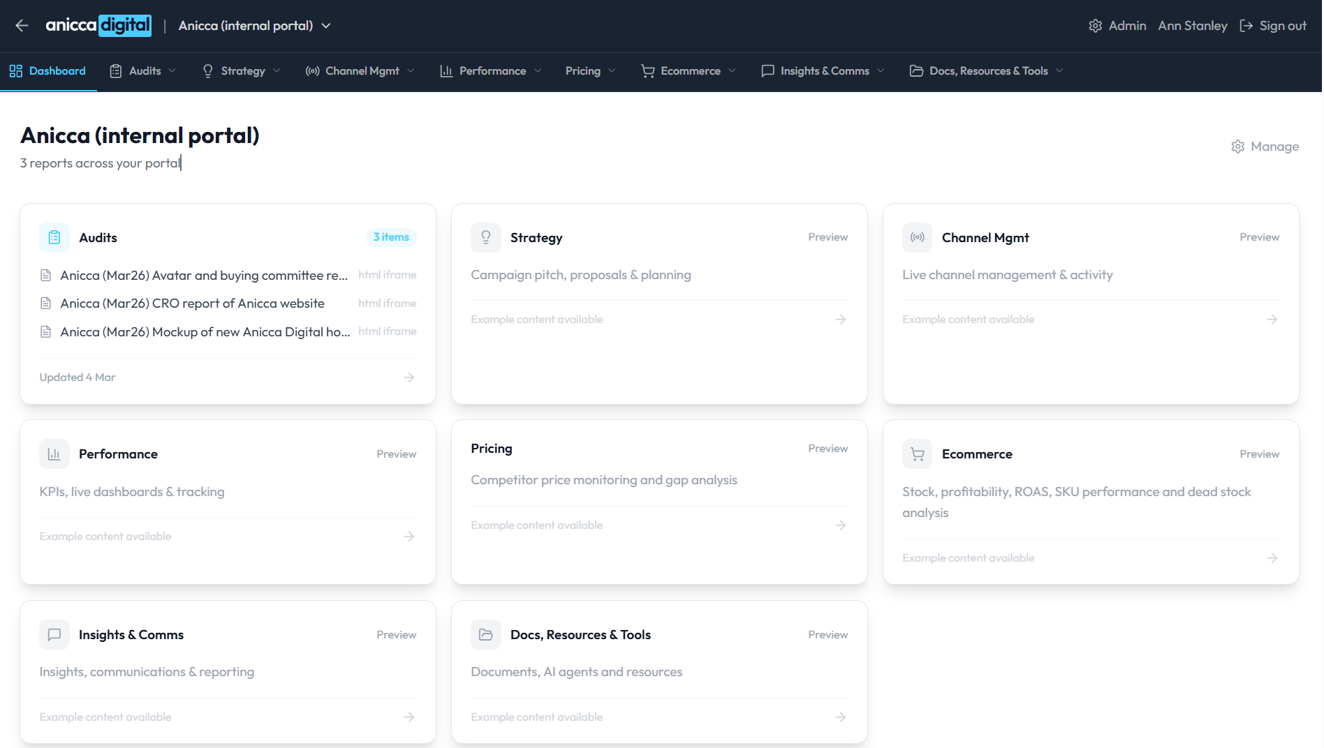Click the Audits card title
Viewport: 1324px width, 748px height.
pos(98,238)
